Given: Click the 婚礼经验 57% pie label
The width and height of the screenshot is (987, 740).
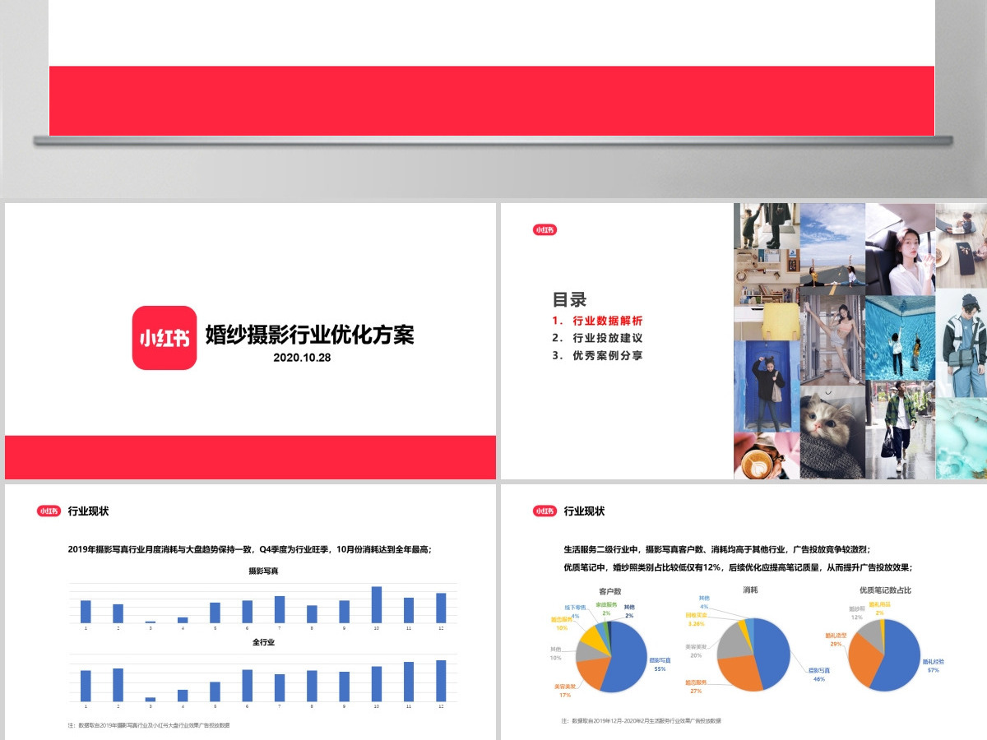Looking at the screenshot, I should tap(933, 666).
